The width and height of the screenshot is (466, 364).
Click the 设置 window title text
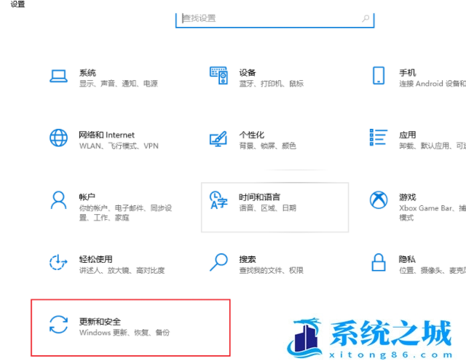[x=17, y=4]
